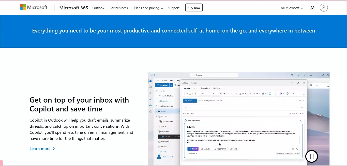This screenshot has height=166, width=347.
Task: Open To Do checkmark in Outlook rail
Action: click(150, 99)
